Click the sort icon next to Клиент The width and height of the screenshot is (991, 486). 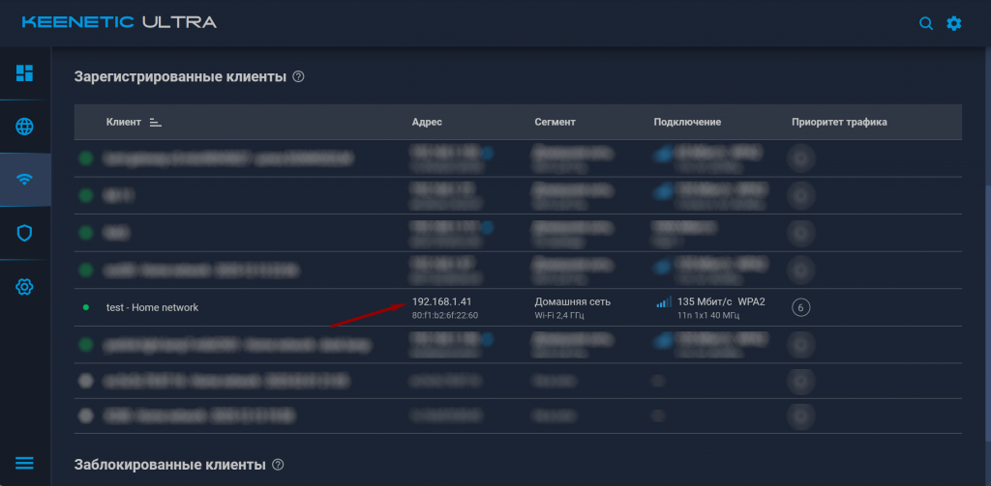pyautogui.click(x=156, y=123)
